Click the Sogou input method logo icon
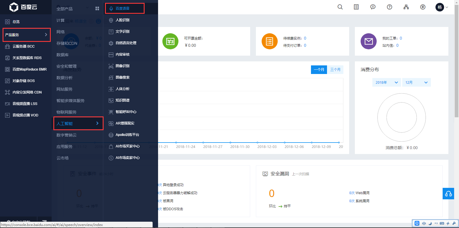The width and height of the screenshot is (459, 228). click(x=417, y=223)
